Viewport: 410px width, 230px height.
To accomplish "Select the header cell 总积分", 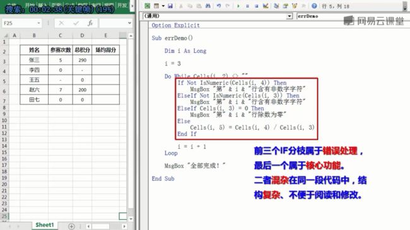I will 82,50.
